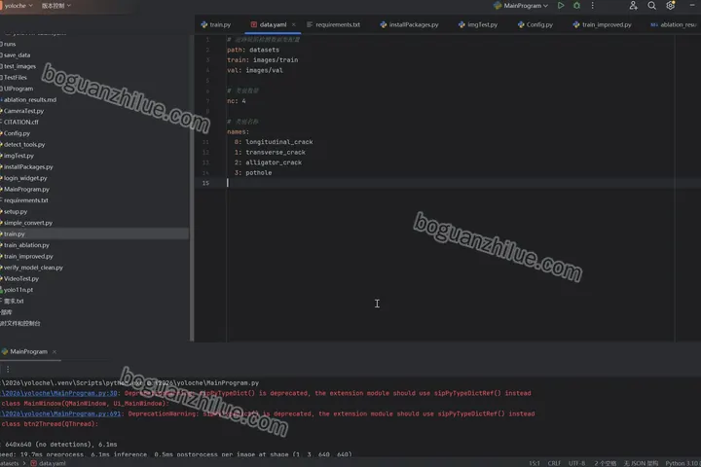Select CITATION.cff file
Viewport: 701px width, 467px height.
19,122
